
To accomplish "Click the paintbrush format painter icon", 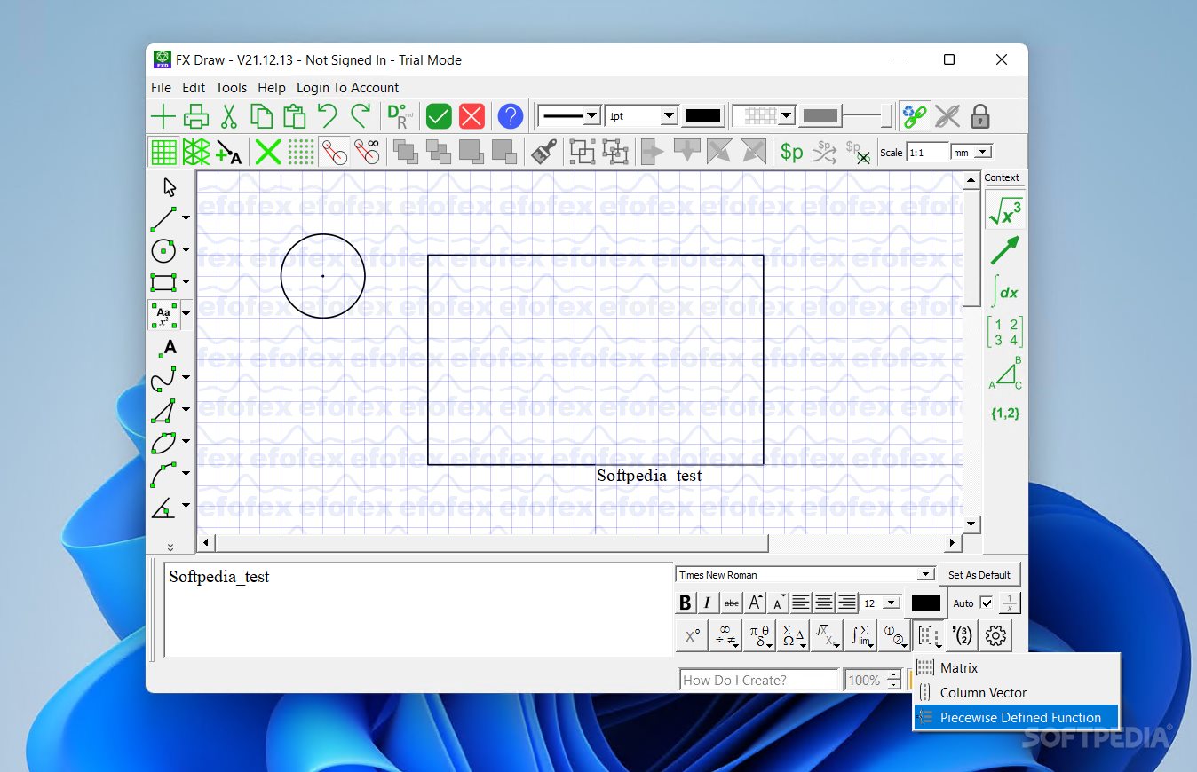I will pos(543,152).
